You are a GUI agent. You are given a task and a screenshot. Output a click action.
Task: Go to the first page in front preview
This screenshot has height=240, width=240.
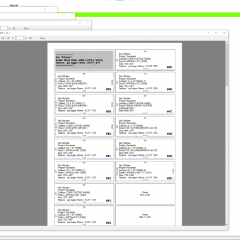point(8,38)
